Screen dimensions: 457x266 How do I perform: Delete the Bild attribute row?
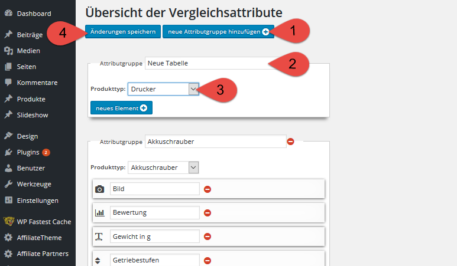click(x=208, y=189)
